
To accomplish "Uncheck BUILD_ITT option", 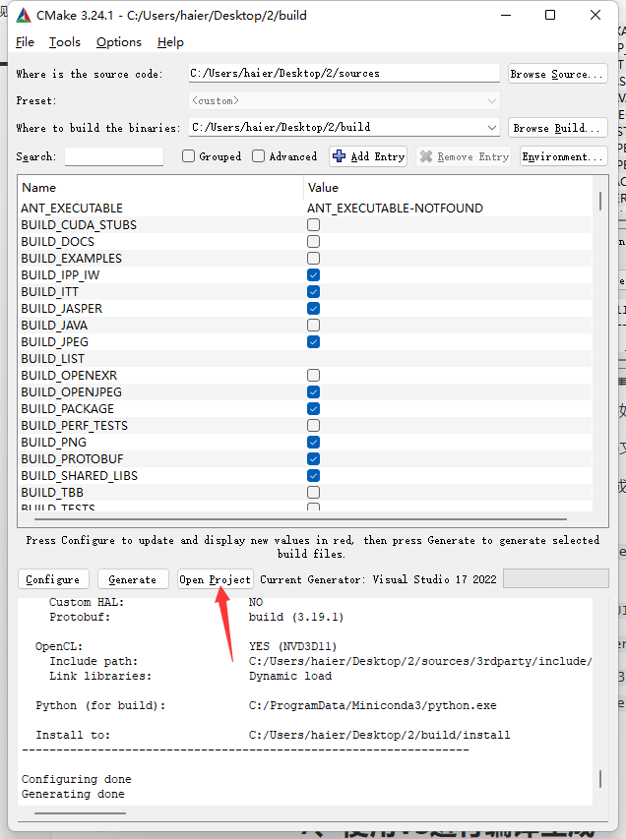I will click(x=314, y=291).
